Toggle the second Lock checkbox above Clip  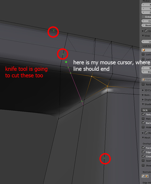(143, 59)
